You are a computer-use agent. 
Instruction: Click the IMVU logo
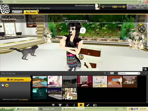pos(5,9)
